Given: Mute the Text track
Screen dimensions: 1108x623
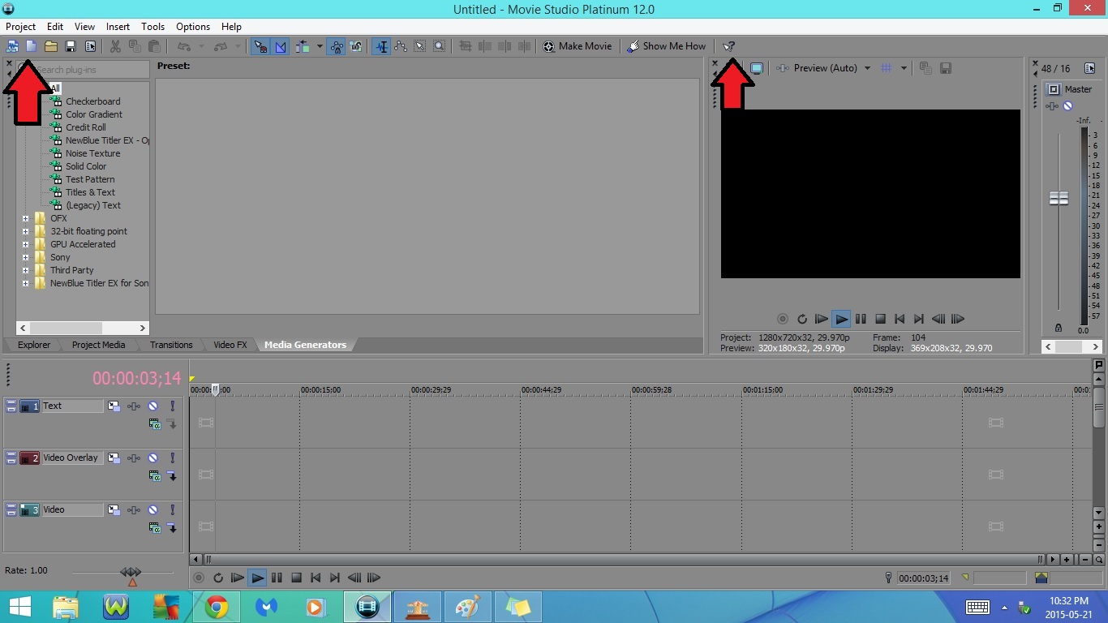Looking at the screenshot, I should pyautogui.click(x=152, y=406).
